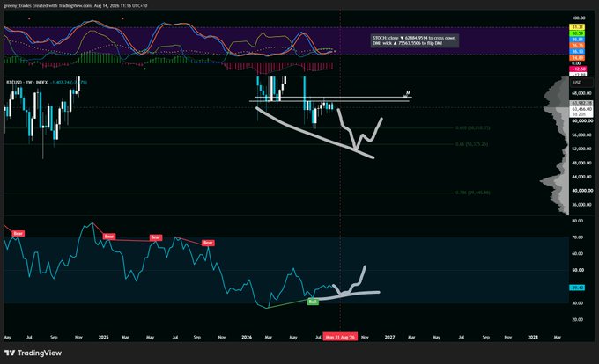Click the 2028 year label on time axis

point(533,337)
